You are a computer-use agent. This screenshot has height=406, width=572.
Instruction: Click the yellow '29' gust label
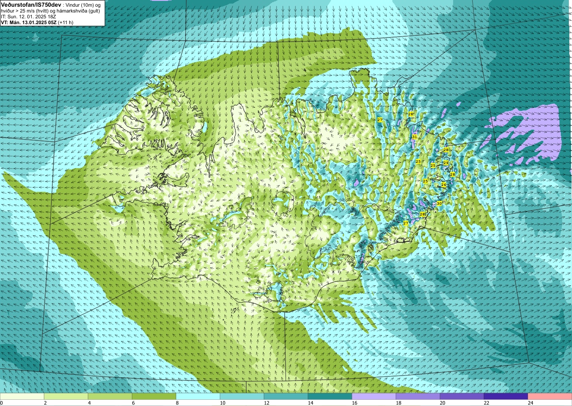point(446,163)
